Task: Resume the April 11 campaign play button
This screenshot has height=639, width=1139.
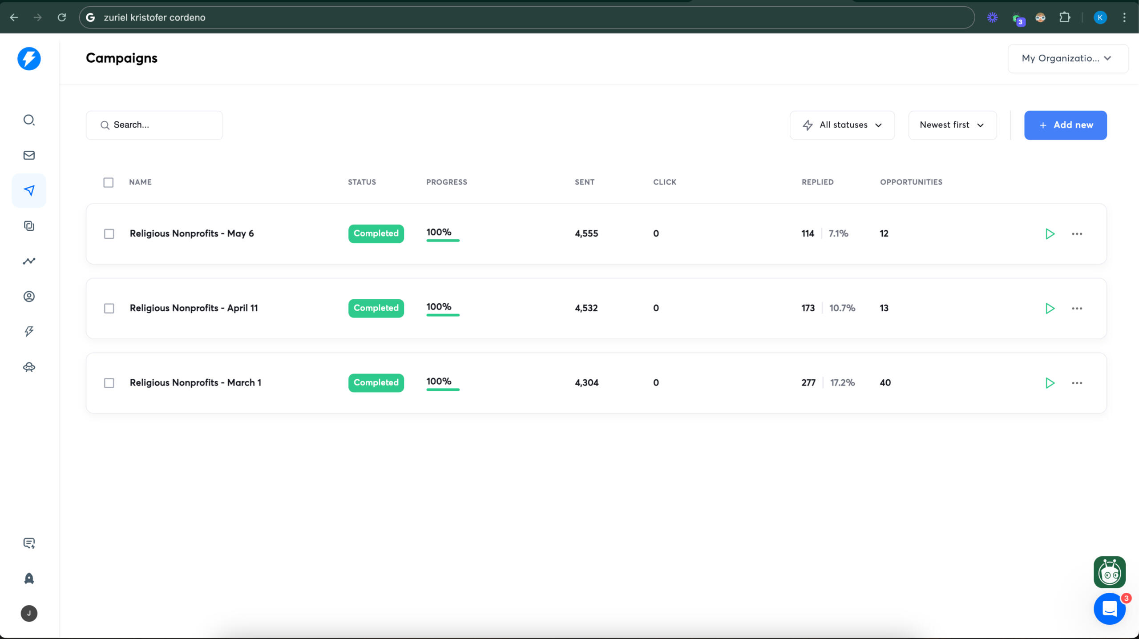Action: click(1050, 309)
